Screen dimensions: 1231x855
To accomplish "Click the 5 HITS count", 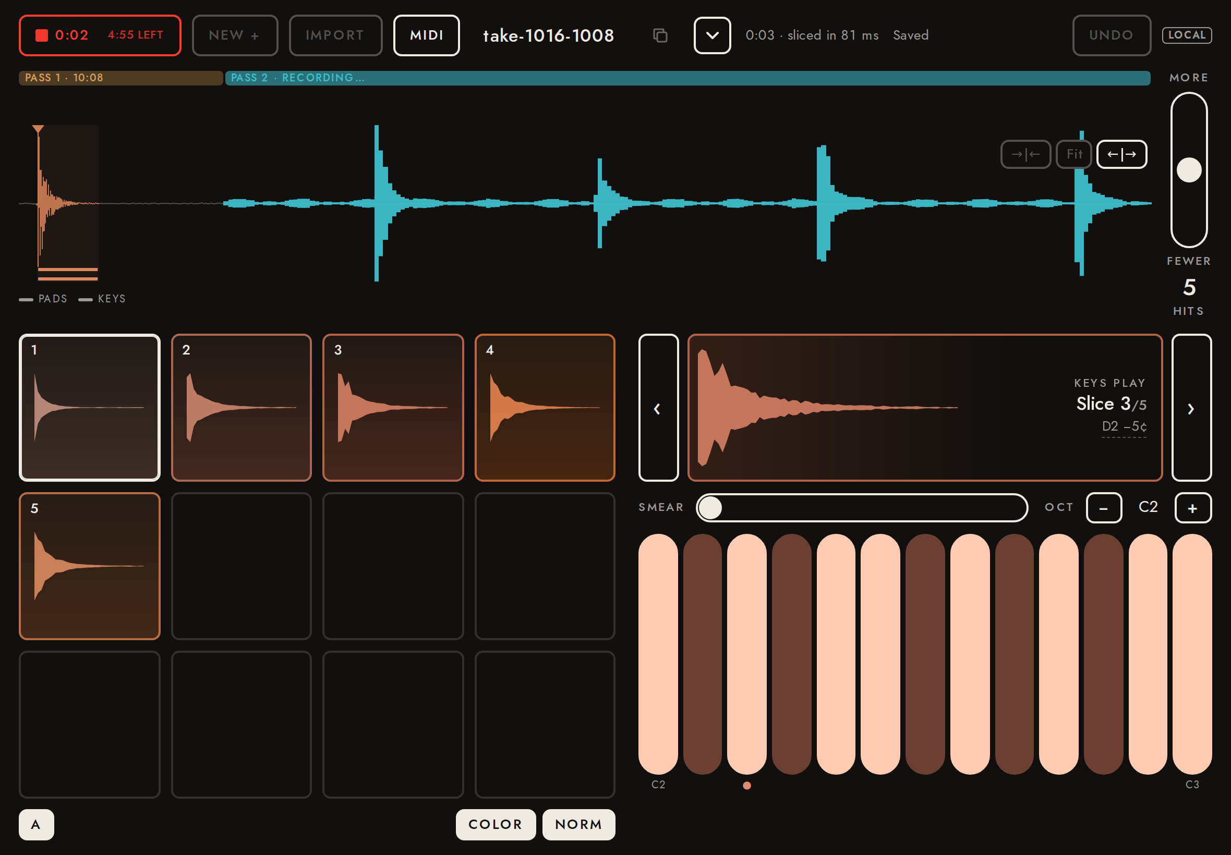I will coord(1189,296).
